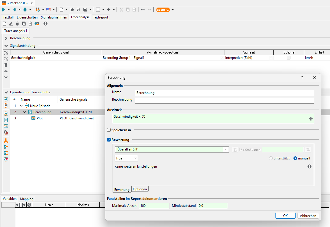
Task: Click the orange branch step icon in the sidebar
Action: coord(6,141)
